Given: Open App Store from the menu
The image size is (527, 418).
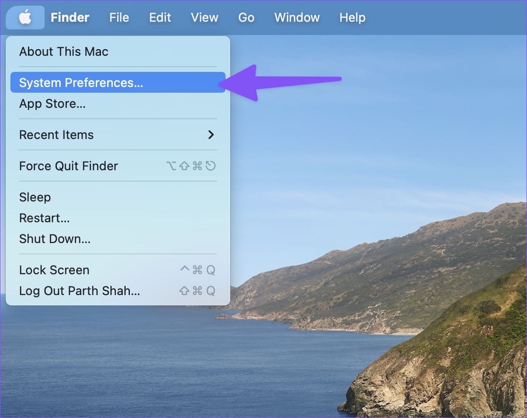Looking at the screenshot, I should coord(52,104).
